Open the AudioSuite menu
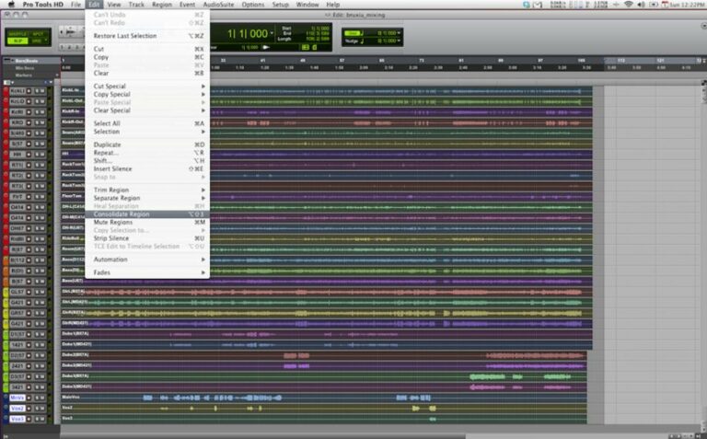 tap(218, 5)
